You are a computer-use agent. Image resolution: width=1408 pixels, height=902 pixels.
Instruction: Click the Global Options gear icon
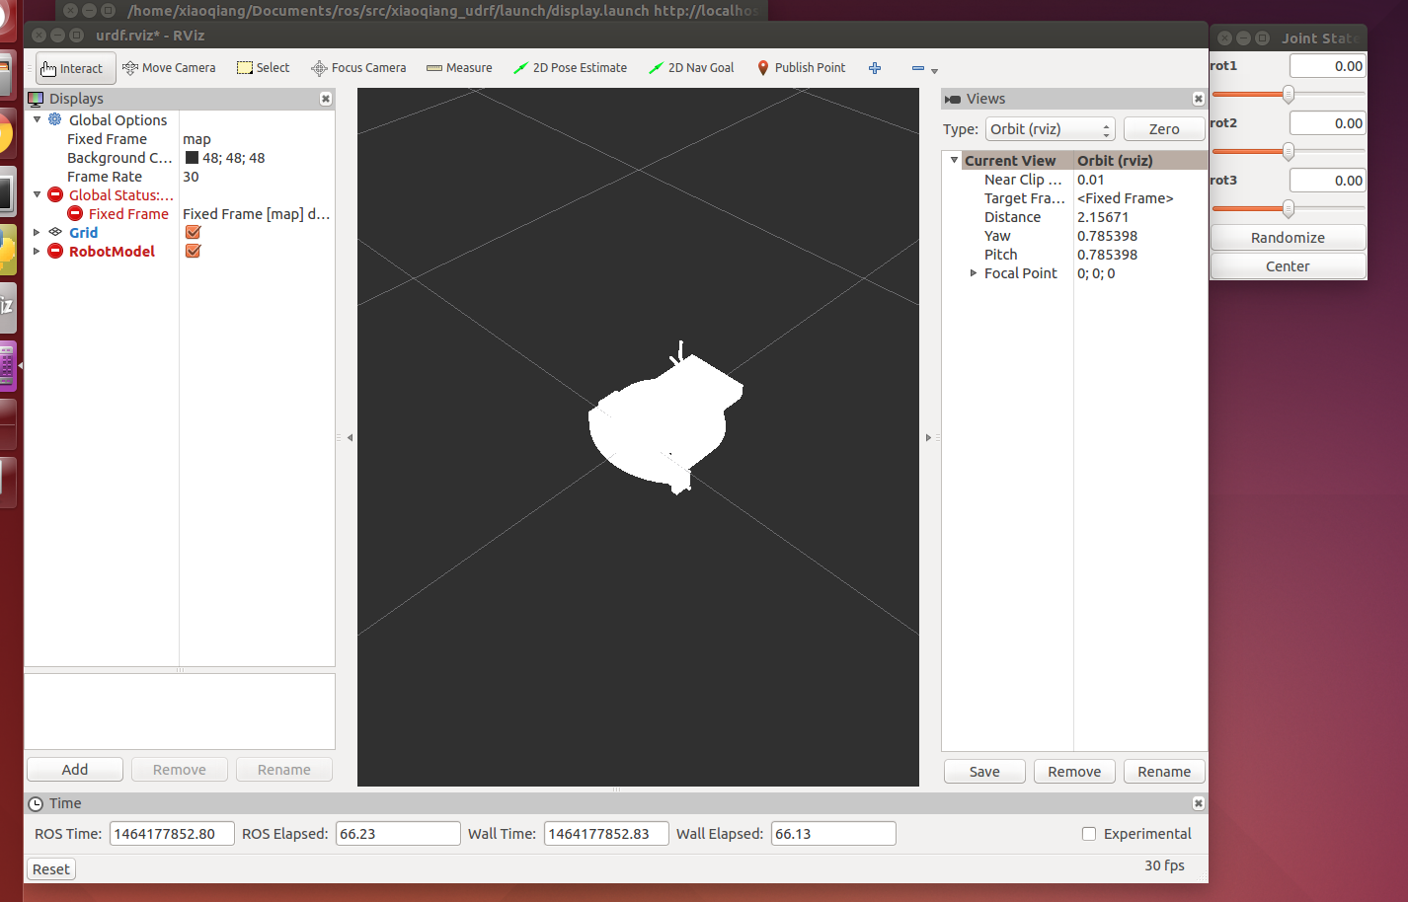click(55, 119)
